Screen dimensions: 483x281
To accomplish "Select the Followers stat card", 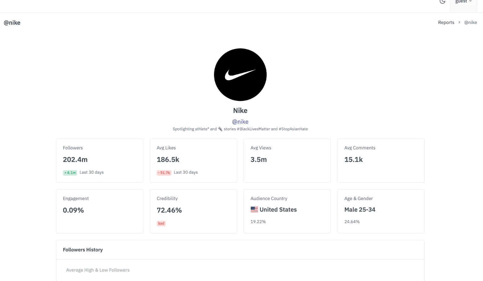I will click(99, 160).
